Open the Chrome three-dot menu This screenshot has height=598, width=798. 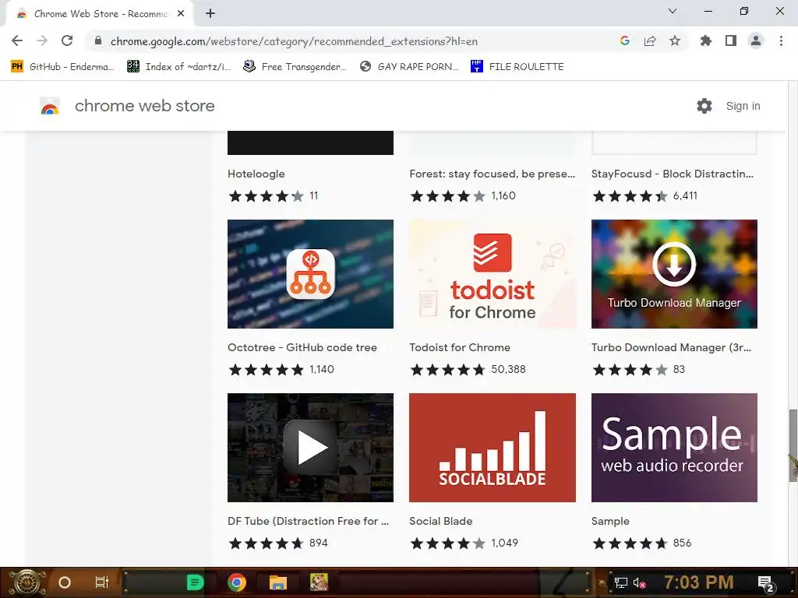(781, 40)
